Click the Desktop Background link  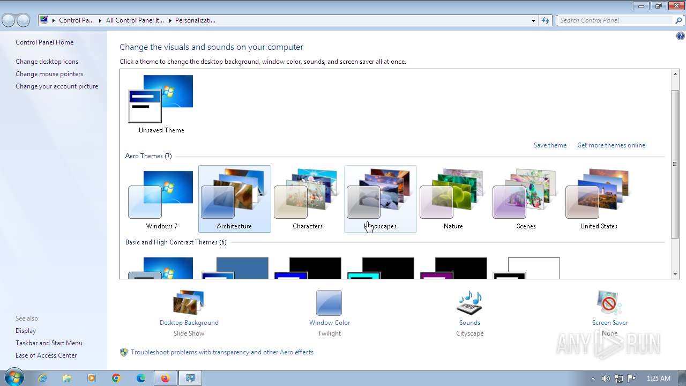[x=189, y=323]
